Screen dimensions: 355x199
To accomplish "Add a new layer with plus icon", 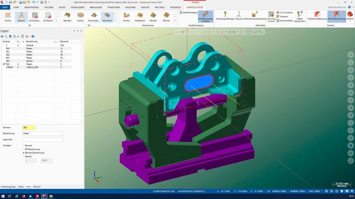I will (x=2, y=36).
